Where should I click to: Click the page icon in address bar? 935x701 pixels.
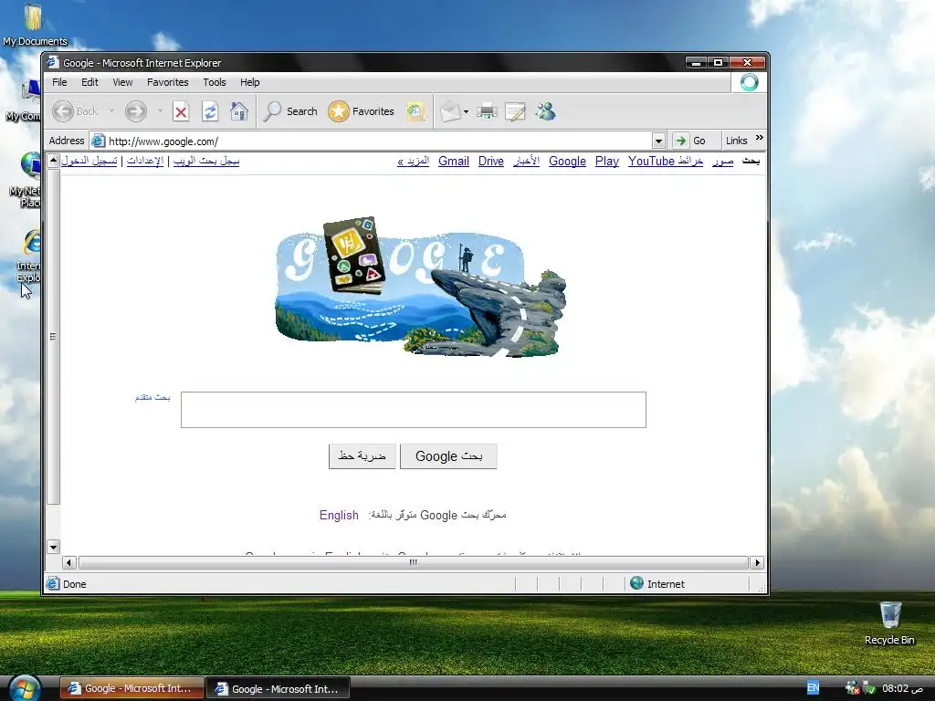coord(99,141)
